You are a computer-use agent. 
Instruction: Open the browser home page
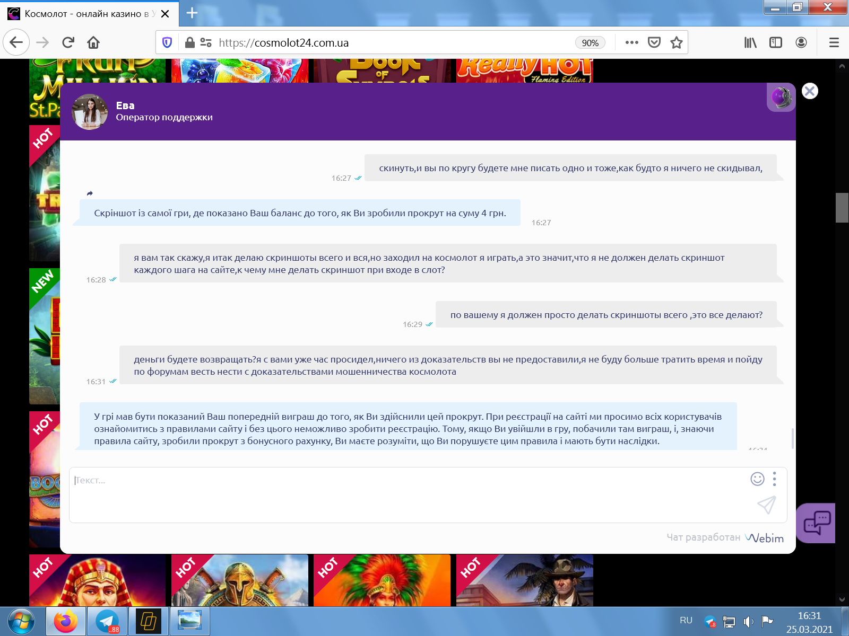coord(93,42)
